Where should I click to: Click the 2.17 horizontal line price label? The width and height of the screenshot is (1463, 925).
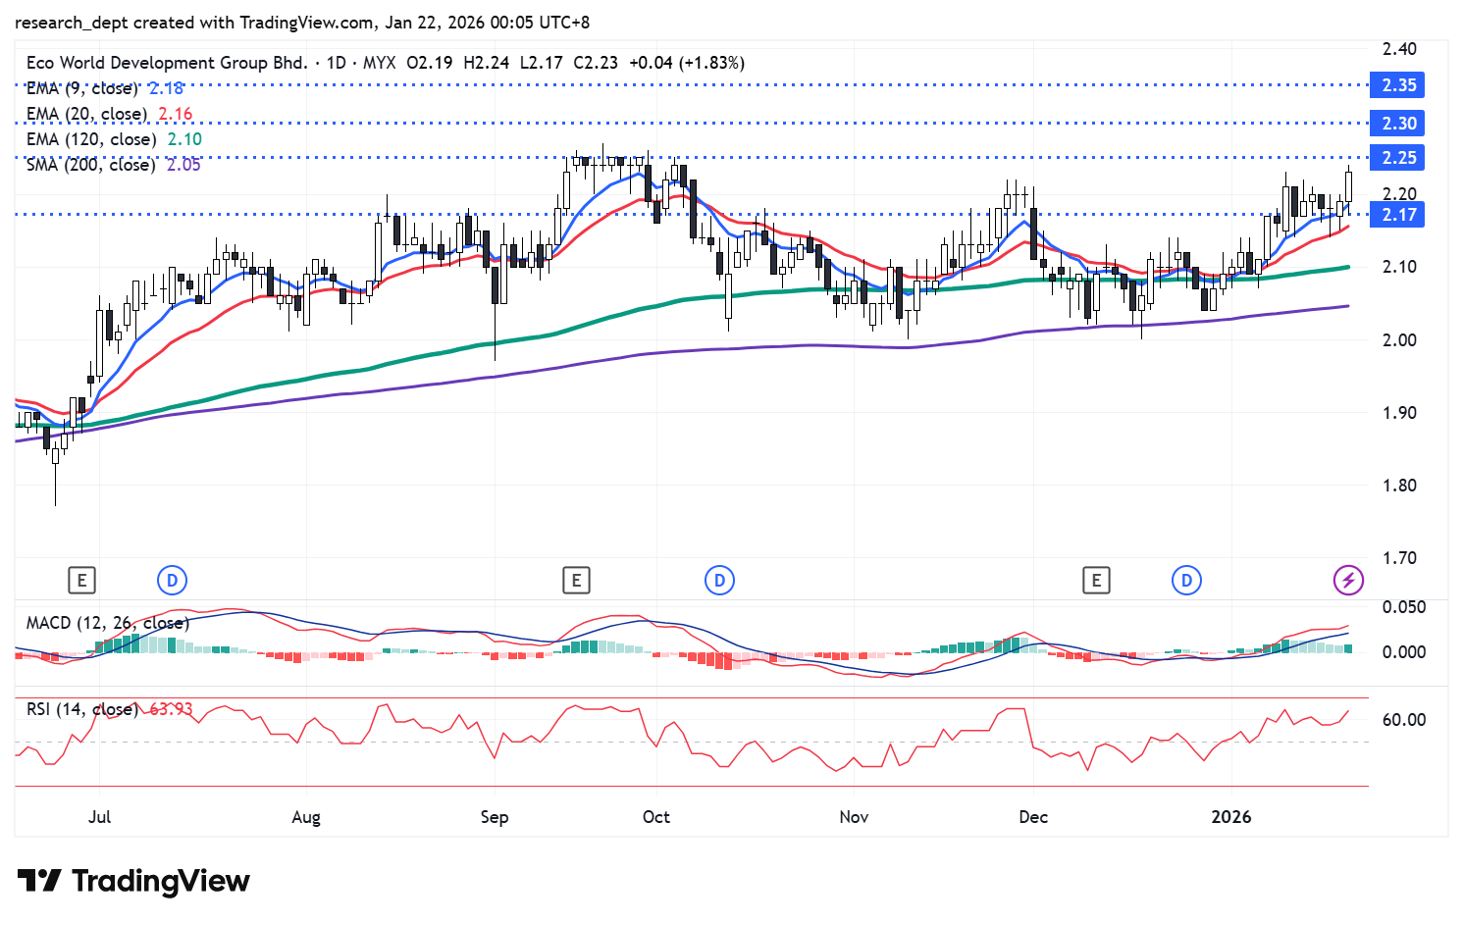point(1398,215)
